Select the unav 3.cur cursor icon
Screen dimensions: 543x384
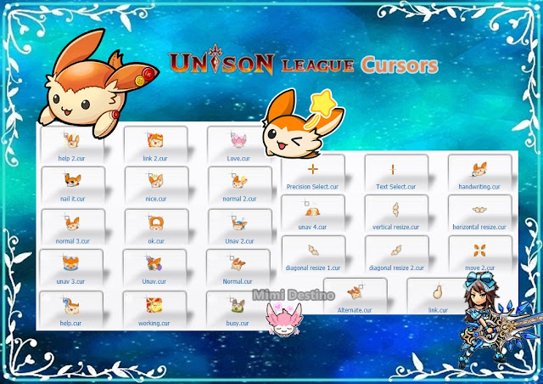(x=70, y=263)
